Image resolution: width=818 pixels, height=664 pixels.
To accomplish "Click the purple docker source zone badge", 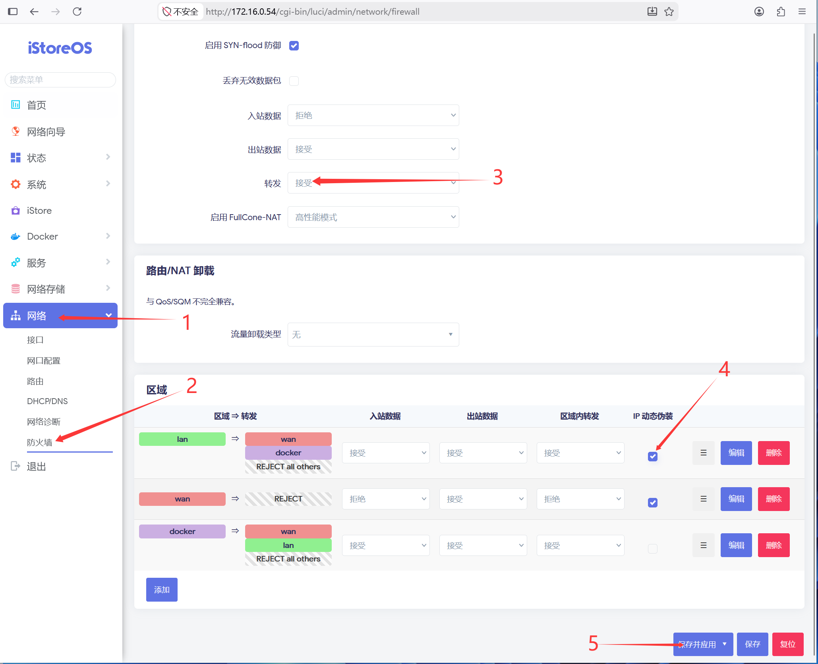I will click(x=182, y=532).
